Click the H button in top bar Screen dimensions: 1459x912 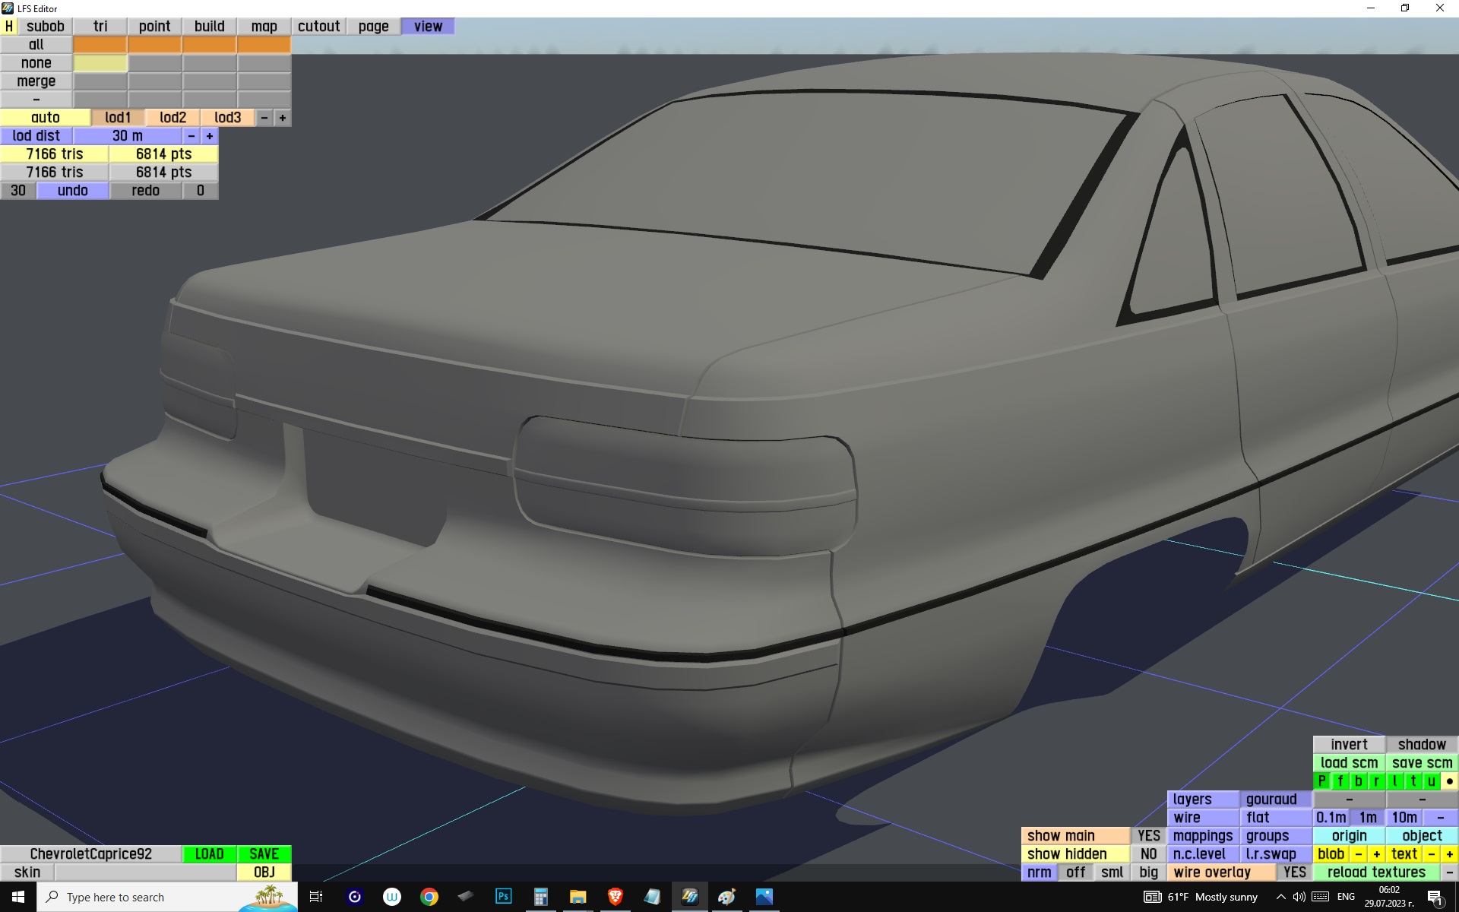(x=9, y=26)
